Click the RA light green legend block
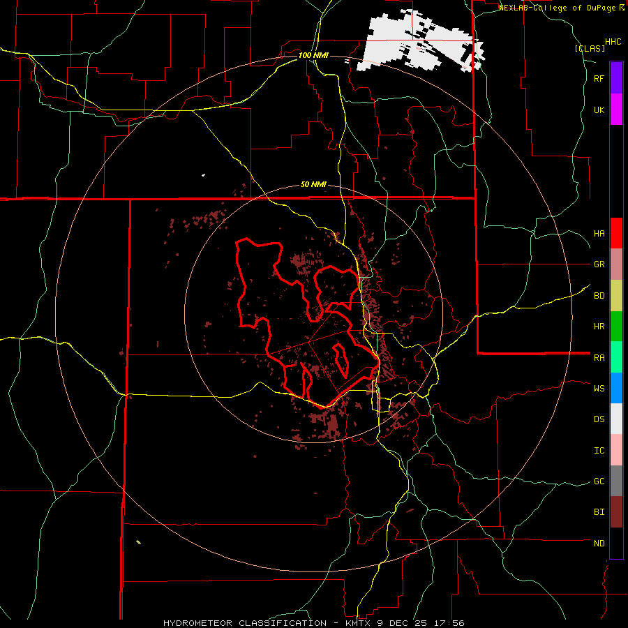 coord(616,357)
